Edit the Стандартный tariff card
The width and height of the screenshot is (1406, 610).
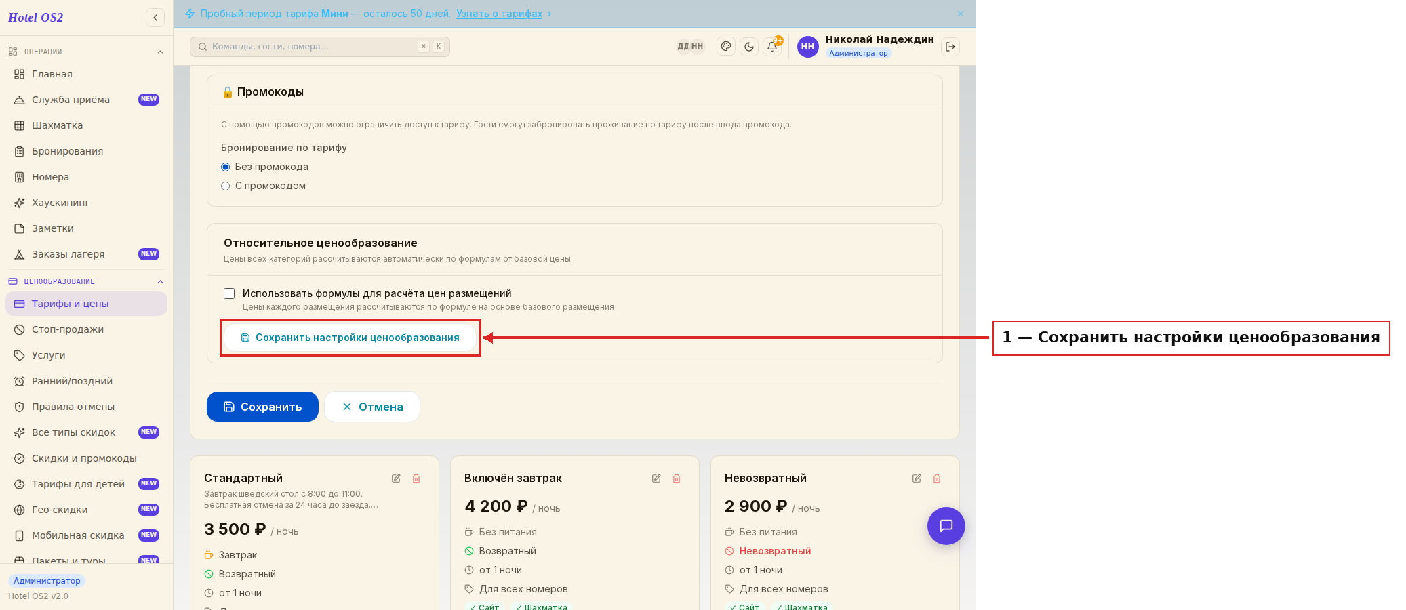point(396,479)
